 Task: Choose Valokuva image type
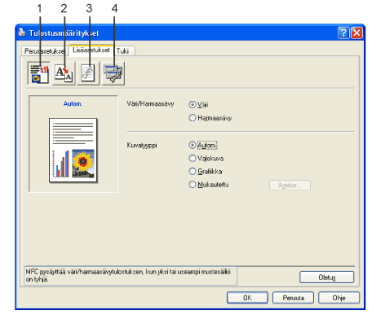coord(192,158)
